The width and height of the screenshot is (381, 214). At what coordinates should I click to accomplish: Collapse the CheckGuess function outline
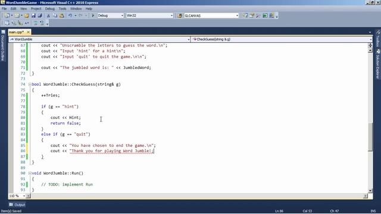click(30, 84)
